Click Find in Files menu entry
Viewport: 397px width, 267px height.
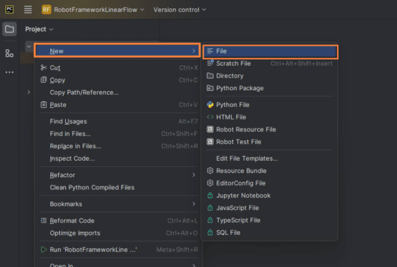coord(70,134)
